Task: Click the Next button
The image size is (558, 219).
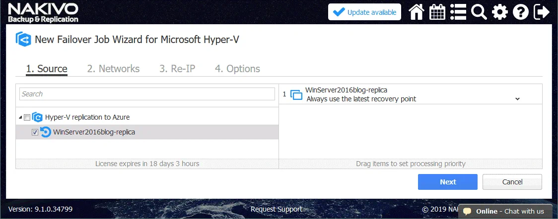Action: click(x=447, y=182)
